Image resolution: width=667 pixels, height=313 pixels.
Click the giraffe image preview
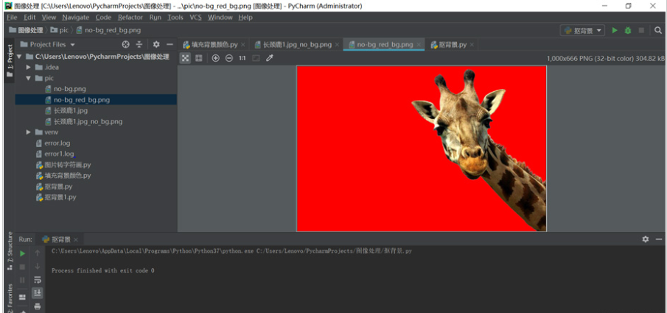pos(421,148)
